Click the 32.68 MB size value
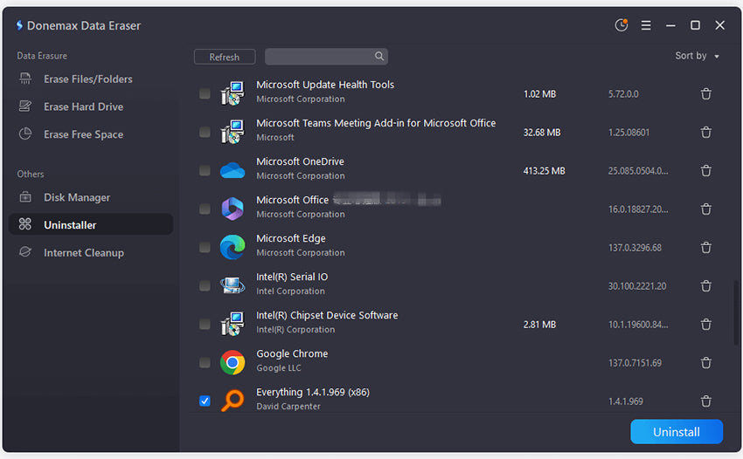Viewport: 743px width, 459px height. (x=542, y=133)
